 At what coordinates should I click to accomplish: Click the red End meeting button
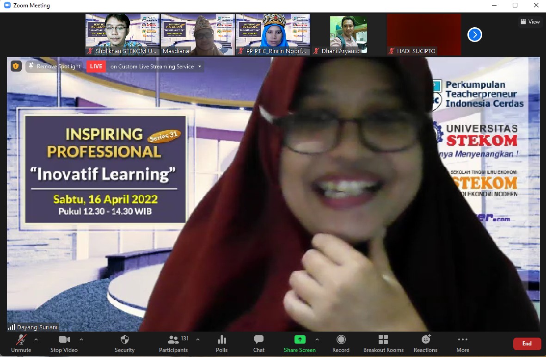coord(527,344)
